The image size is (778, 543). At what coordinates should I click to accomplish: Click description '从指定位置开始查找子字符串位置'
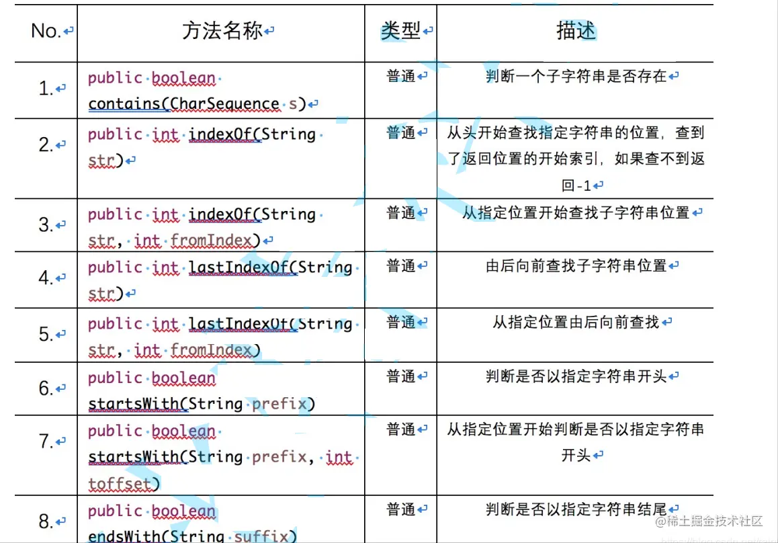click(576, 213)
